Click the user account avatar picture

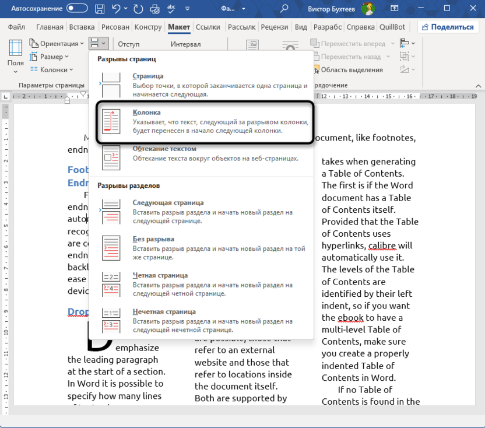[x=367, y=9]
